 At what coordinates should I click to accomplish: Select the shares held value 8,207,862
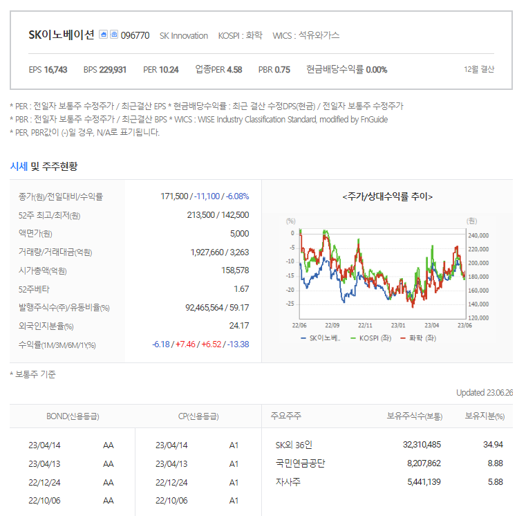pos(424,463)
